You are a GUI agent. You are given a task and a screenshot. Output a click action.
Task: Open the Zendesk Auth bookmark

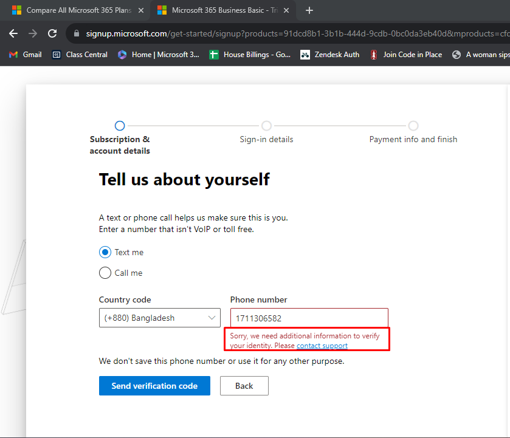[x=330, y=55]
